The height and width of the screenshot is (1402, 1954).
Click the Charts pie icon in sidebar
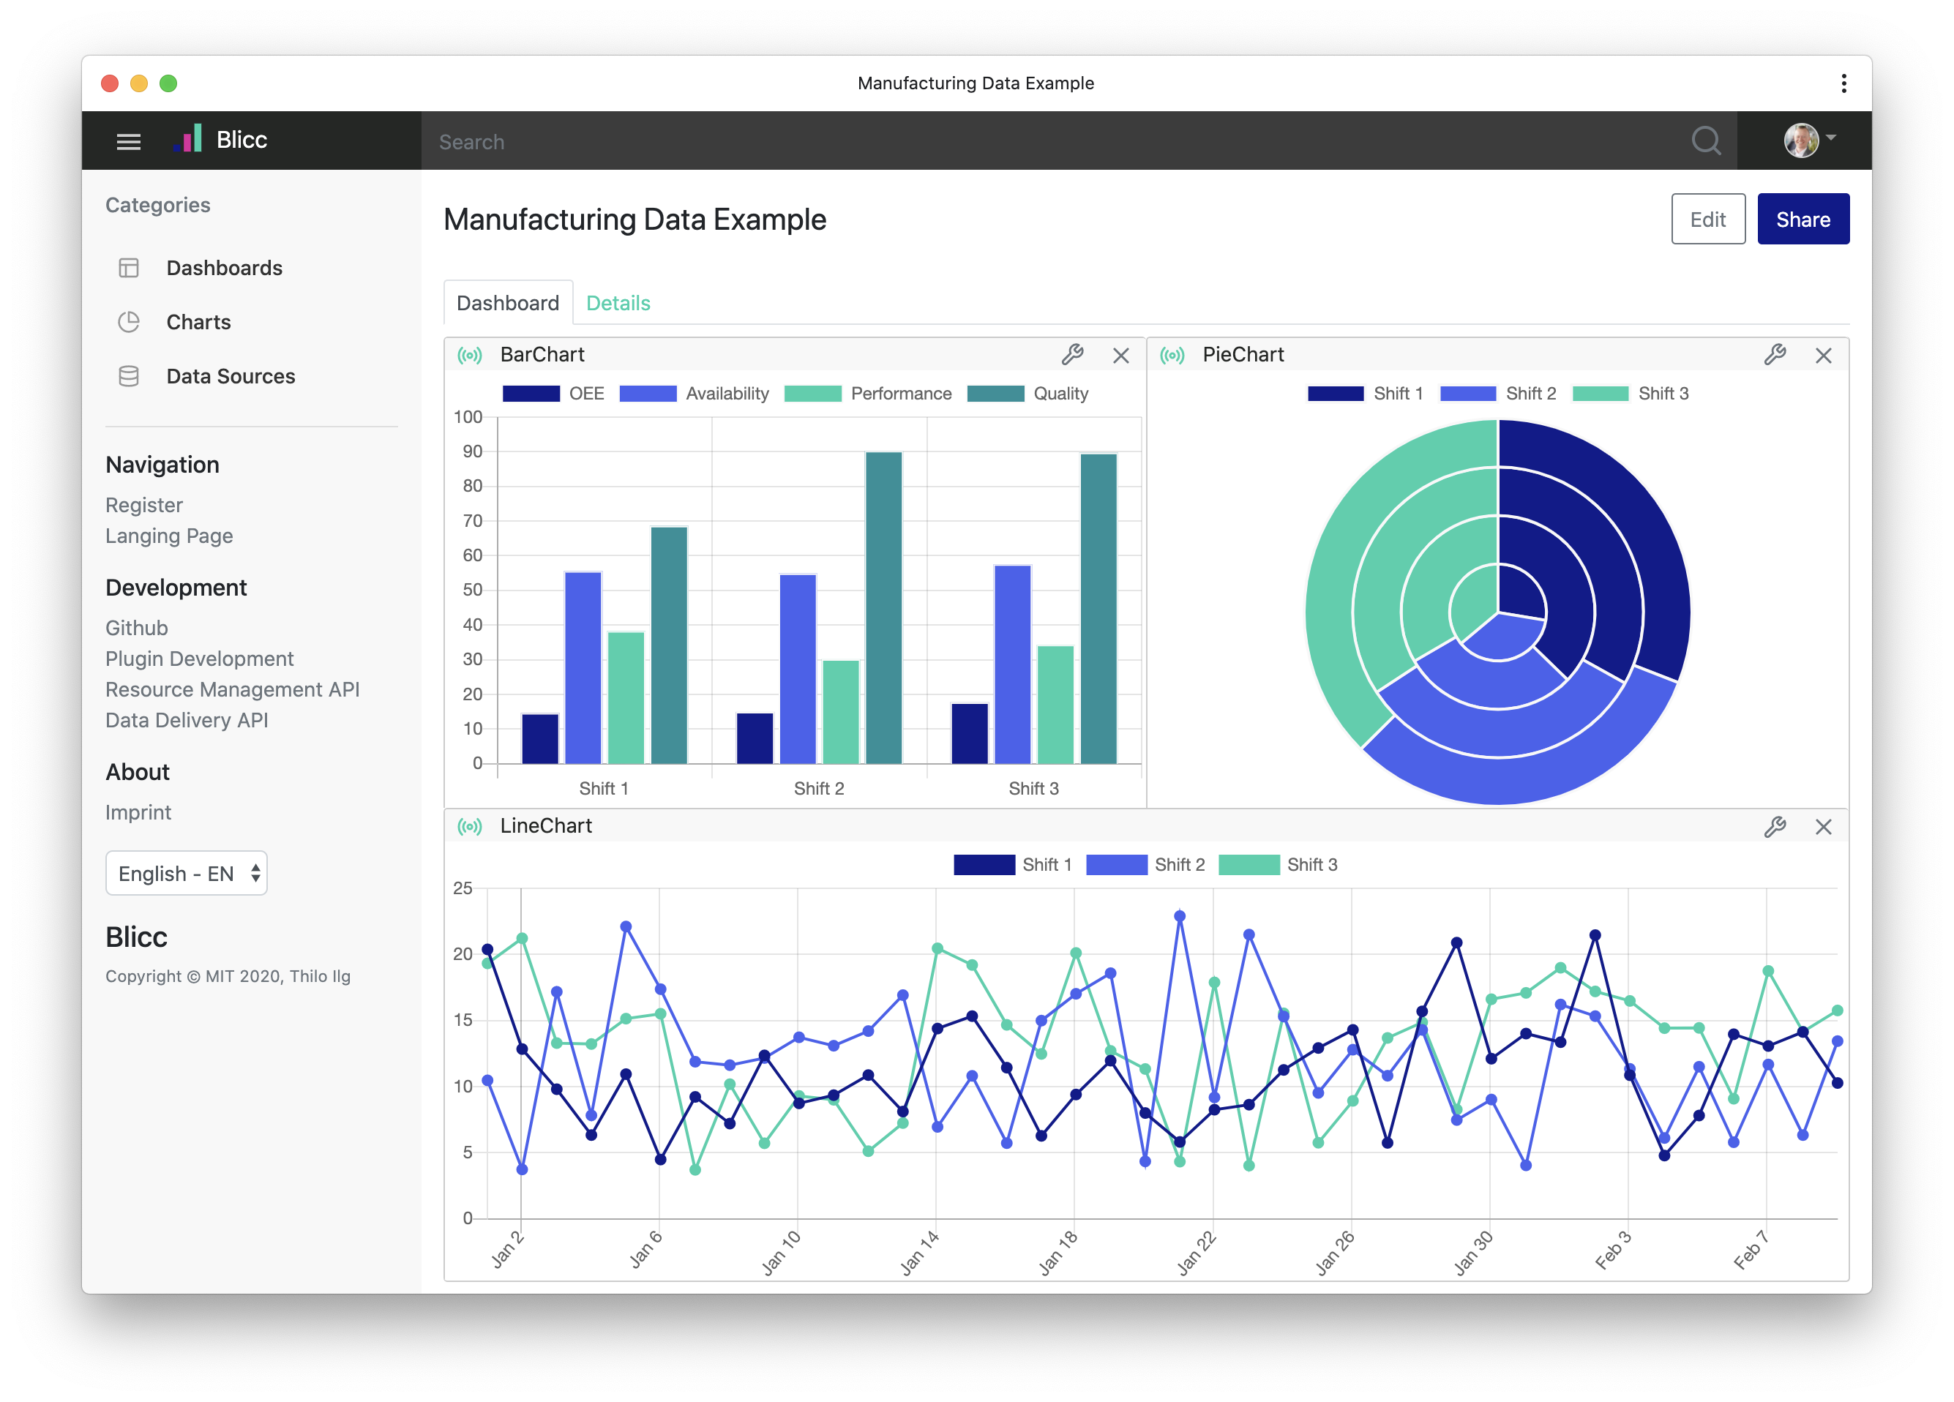click(x=128, y=322)
